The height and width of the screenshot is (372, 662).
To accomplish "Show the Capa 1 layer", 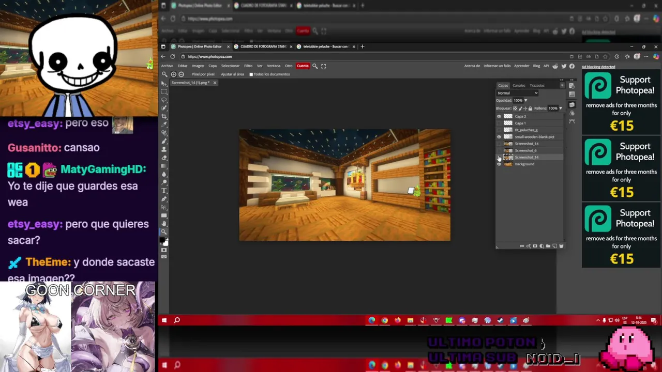I will click(x=499, y=123).
